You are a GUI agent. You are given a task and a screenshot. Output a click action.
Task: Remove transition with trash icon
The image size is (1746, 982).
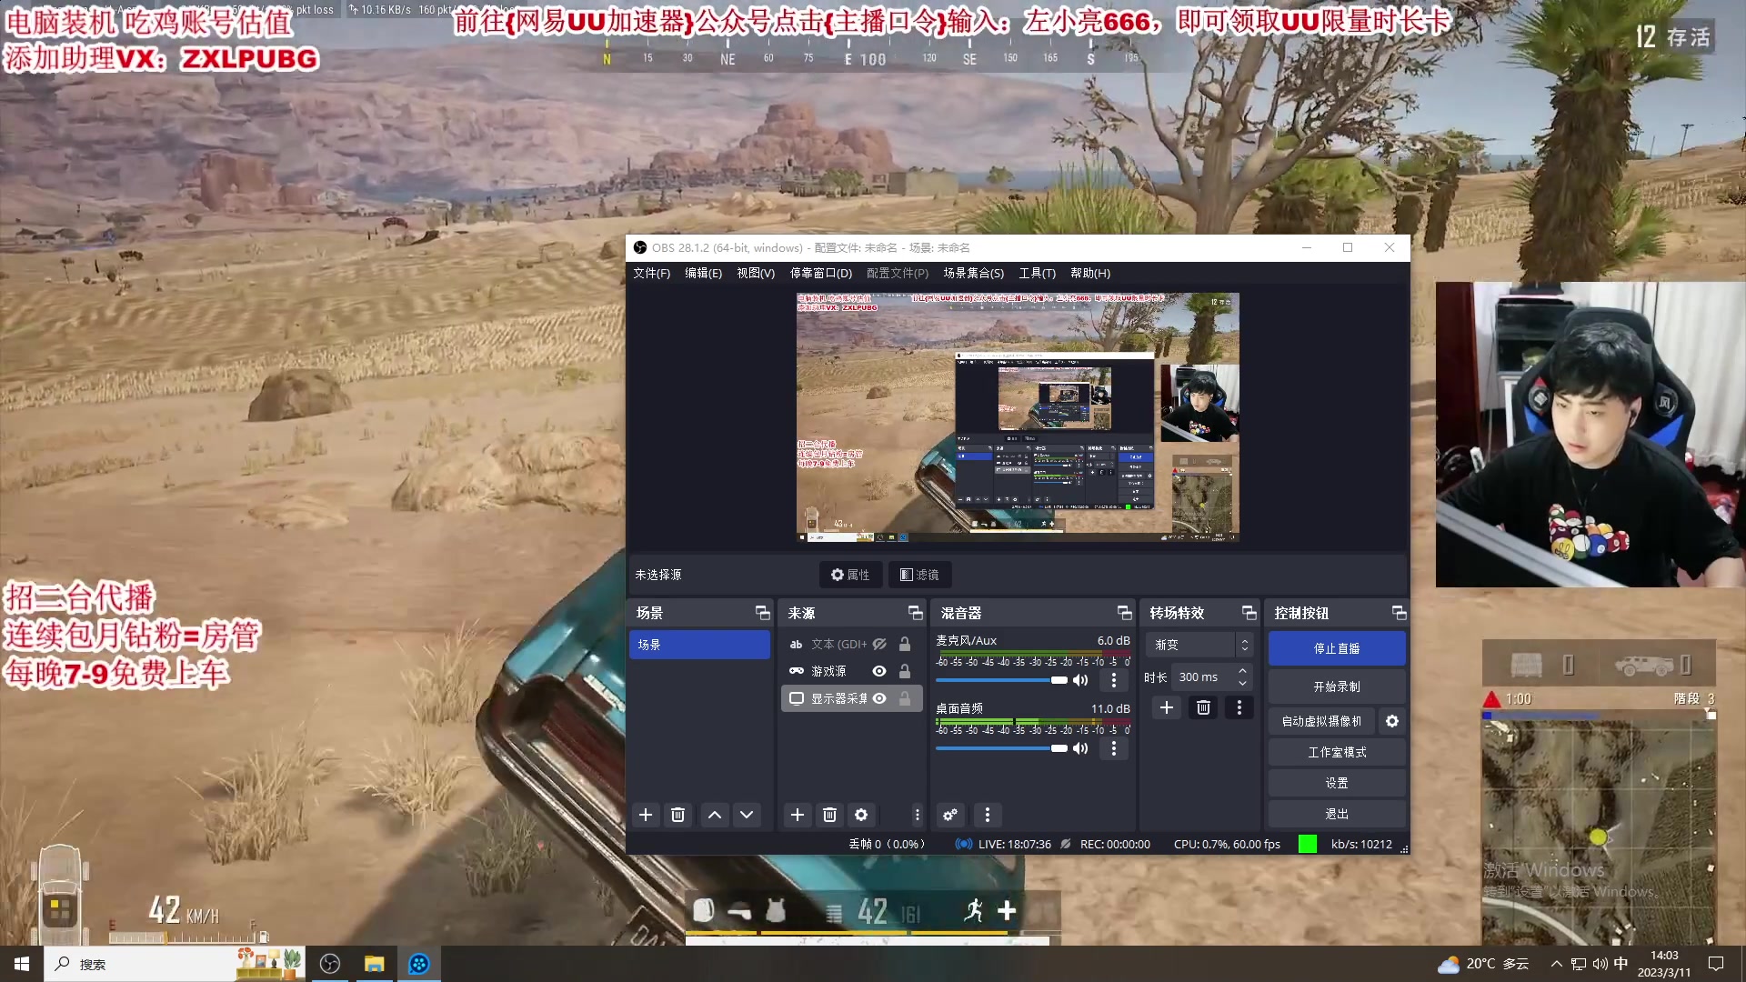pyautogui.click(x=1203, y=707)
